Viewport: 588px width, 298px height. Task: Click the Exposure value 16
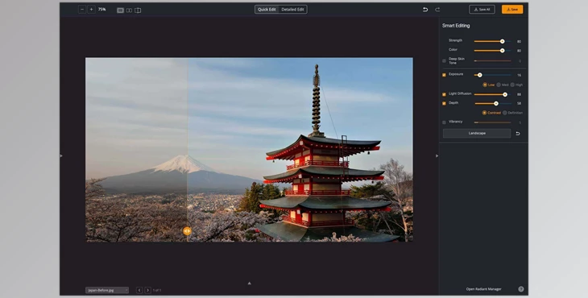(519, 75)
